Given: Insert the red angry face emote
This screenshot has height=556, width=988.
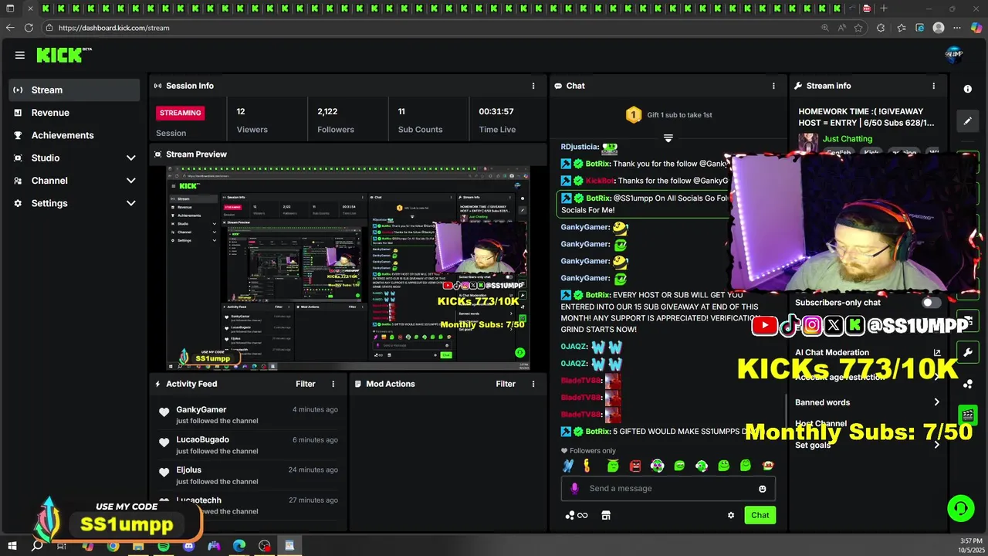Looking at the screenshot, I should (x=635, y=466).
